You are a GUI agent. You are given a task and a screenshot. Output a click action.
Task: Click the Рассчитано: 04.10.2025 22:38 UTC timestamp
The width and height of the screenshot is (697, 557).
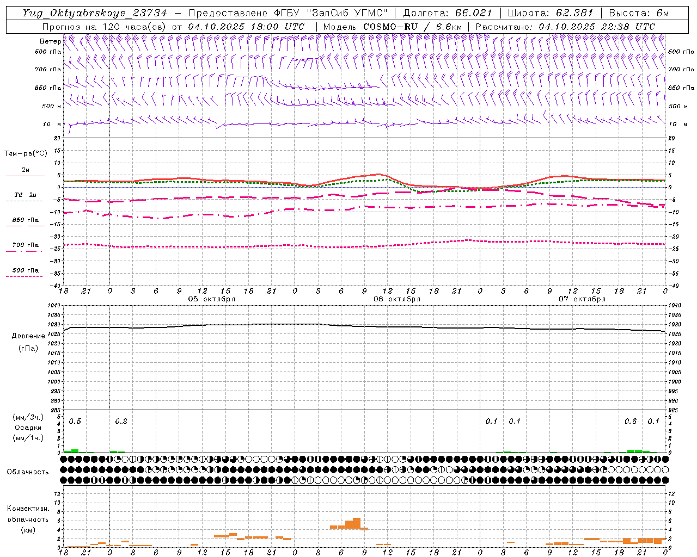click(565, 27)
